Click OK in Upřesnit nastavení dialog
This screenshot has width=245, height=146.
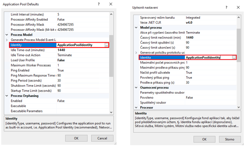coord(204,139)
